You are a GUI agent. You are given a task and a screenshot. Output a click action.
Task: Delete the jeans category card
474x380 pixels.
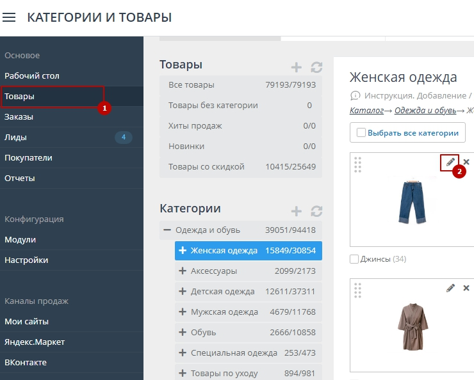point(466,162)
